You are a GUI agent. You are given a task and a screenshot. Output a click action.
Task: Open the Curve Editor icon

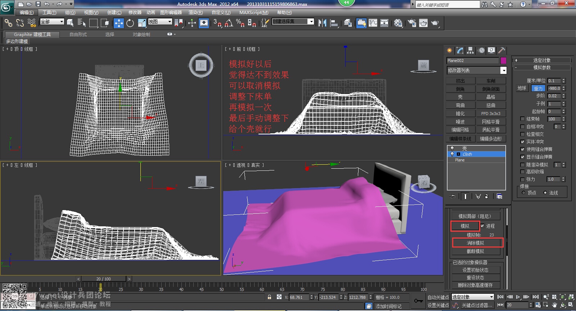click(373, 23)
